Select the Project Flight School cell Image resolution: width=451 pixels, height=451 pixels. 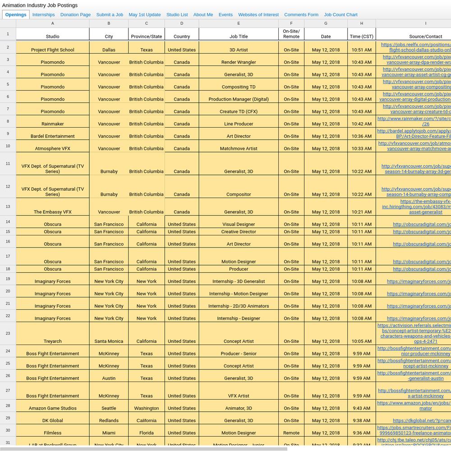point(53,47)
